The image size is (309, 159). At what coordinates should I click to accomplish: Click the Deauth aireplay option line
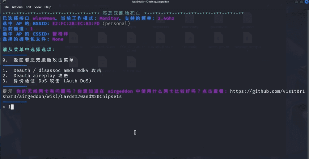(x=40, y=76)
